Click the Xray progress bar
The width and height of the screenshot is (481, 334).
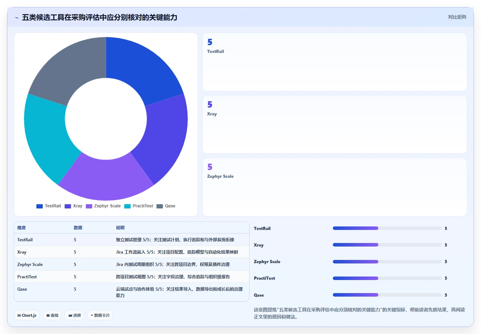387,245
